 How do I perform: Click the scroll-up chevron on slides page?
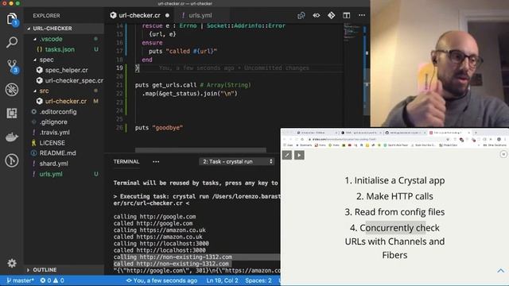pos(500,270)
